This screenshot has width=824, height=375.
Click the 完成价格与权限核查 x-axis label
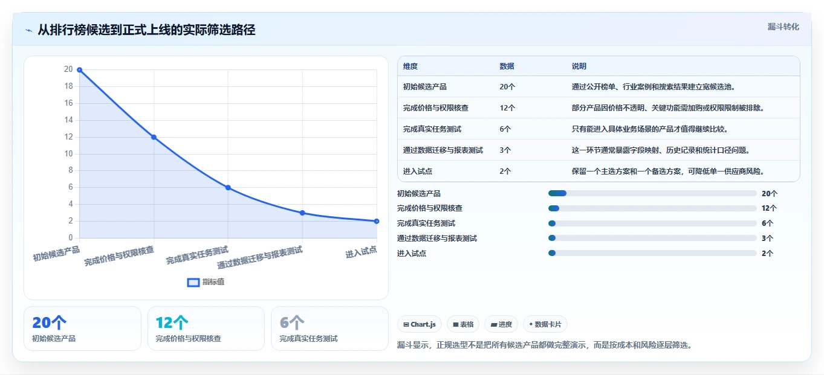(119, 256)
